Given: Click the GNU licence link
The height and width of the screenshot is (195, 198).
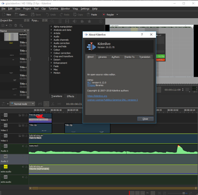Looking at the screenshot, I should (x=112, y=100).
